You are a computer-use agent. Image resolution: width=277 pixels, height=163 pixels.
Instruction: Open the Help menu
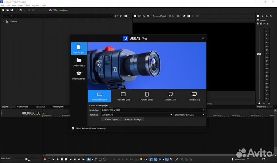pyautogui.click(x=43, y=5)
